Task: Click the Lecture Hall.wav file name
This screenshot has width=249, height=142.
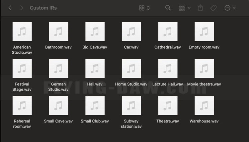Action: (168, 84)
